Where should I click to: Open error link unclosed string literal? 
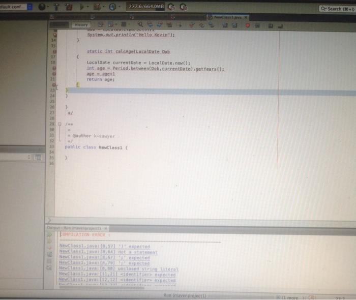pos(118,268)
